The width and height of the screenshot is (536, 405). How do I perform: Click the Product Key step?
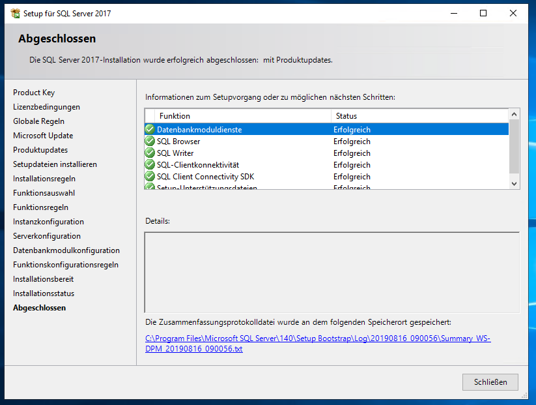[34, 93]
